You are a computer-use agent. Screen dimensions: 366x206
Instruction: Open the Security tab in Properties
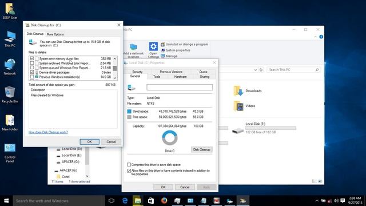coord(137,72)
